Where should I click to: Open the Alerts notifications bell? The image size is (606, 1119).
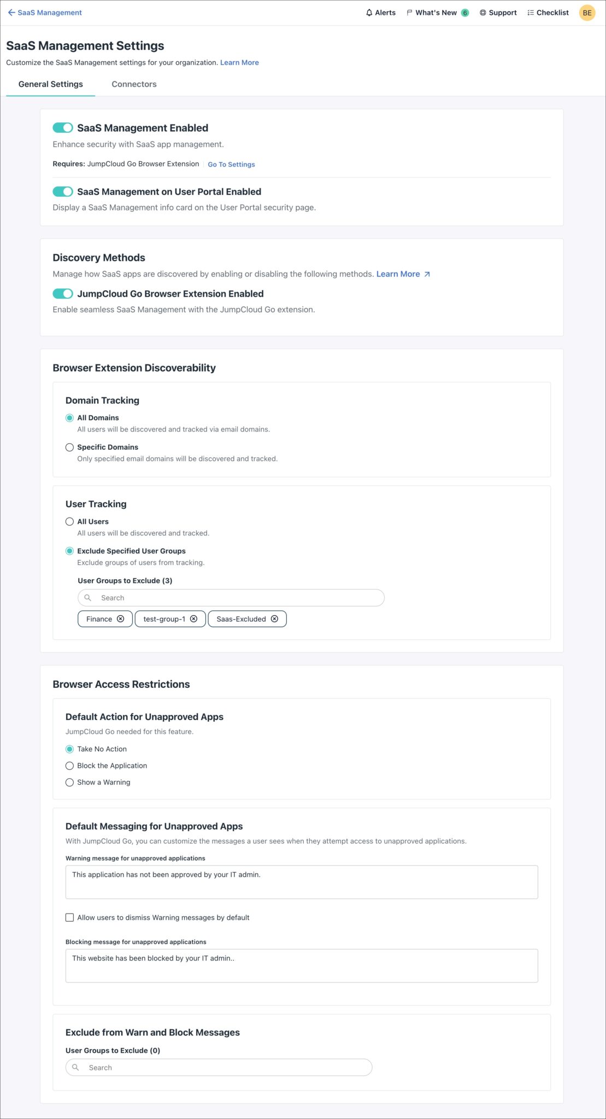(x=381, y=12)
